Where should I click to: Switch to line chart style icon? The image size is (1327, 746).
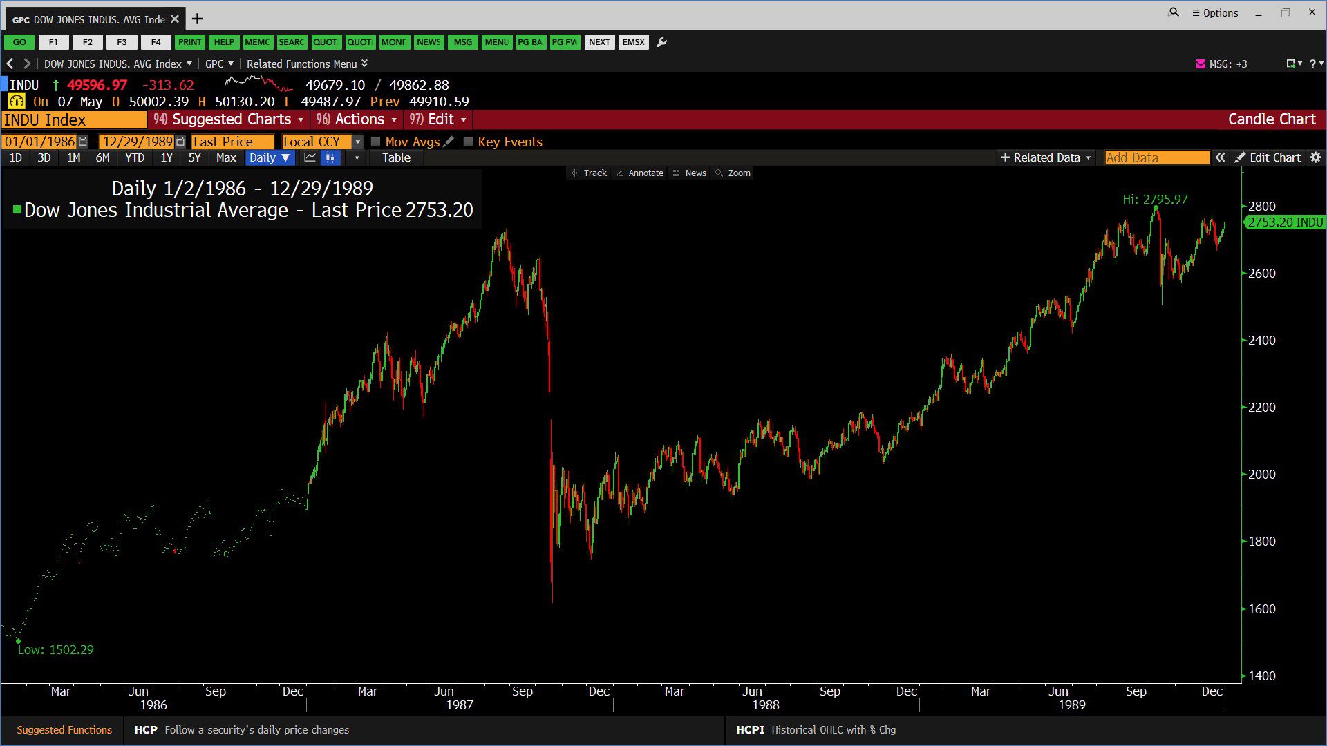(x=310, y=157)
